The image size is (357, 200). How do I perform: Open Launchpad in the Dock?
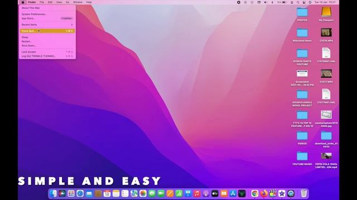click(71, 193)
